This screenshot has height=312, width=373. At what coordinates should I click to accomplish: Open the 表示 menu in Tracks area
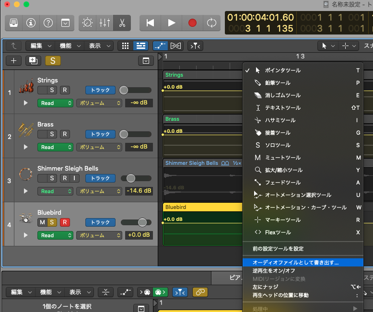pyautogui.click(x=99, y=46)
